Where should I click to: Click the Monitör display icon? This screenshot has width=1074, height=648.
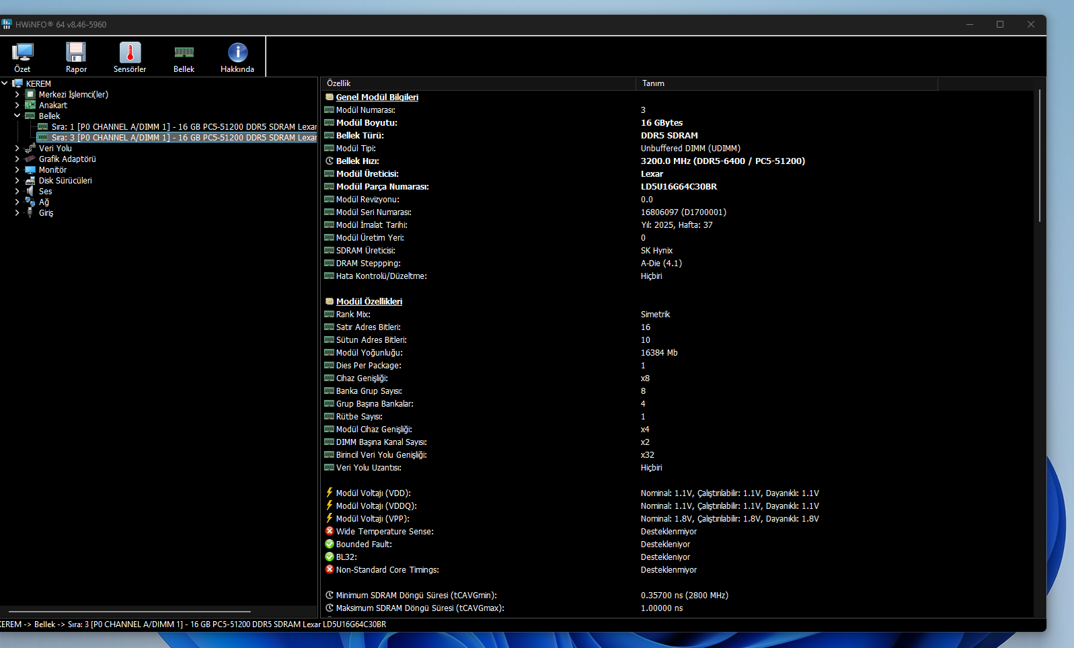tap(30, 169)
